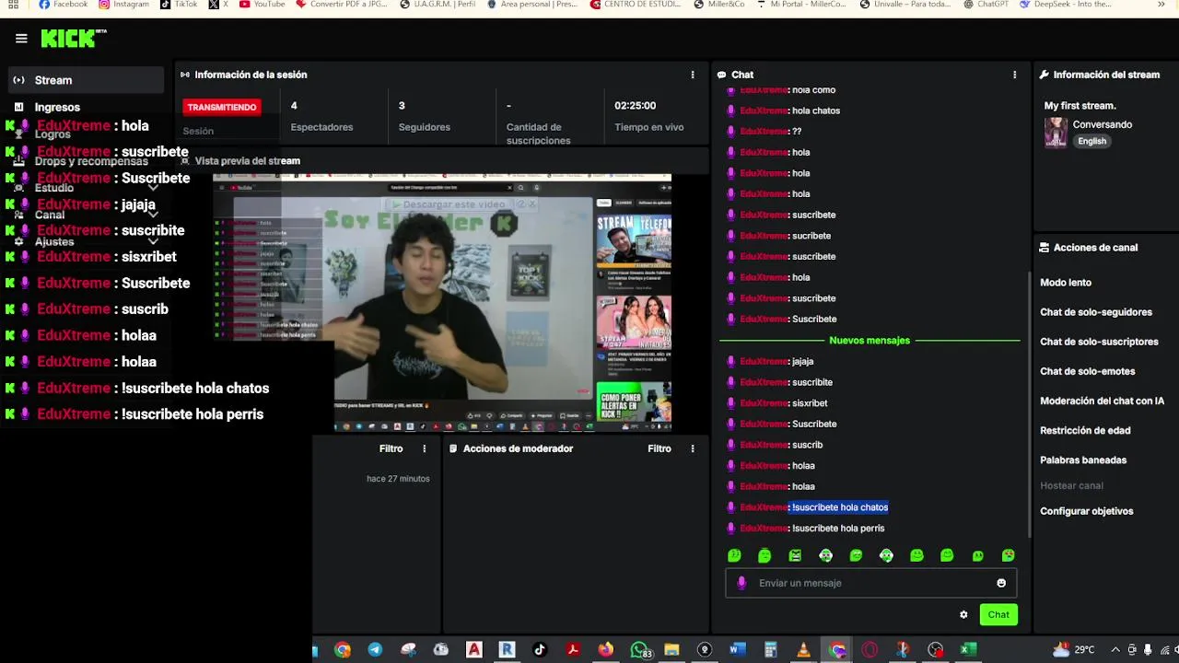Open Ajustes in the sidebar
The width and height of the screenshot is (1179, 663).
tap(54, 241)
